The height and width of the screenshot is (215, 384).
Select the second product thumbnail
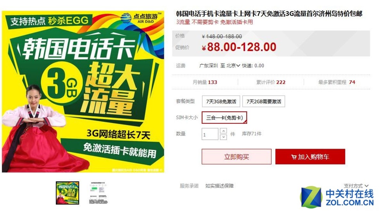99,193
